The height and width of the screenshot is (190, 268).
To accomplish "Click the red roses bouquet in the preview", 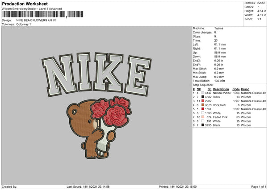I will [x=111, y=112].
